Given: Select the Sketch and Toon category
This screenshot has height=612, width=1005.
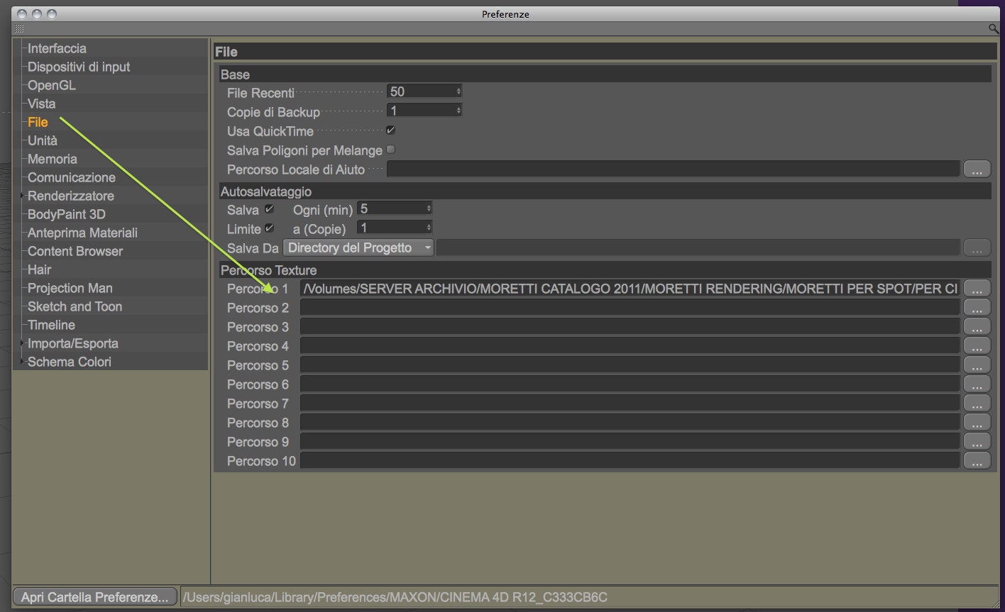Looking at the screenshot, I should click(75, 306).
